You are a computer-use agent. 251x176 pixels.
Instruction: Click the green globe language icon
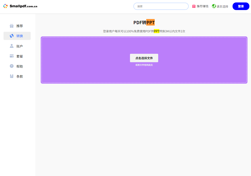pyautogui.click(x=214, y=6)
